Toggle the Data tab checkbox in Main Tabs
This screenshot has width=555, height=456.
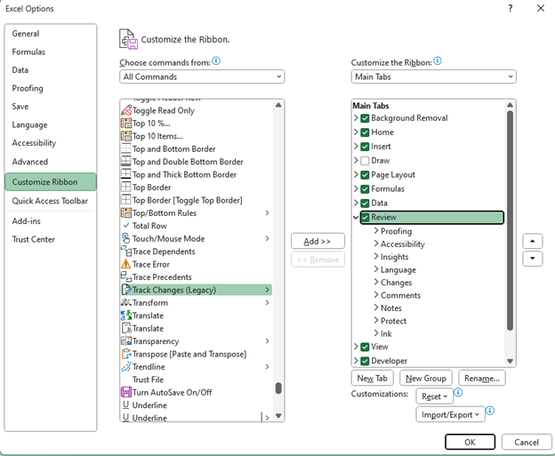[365, 203]
